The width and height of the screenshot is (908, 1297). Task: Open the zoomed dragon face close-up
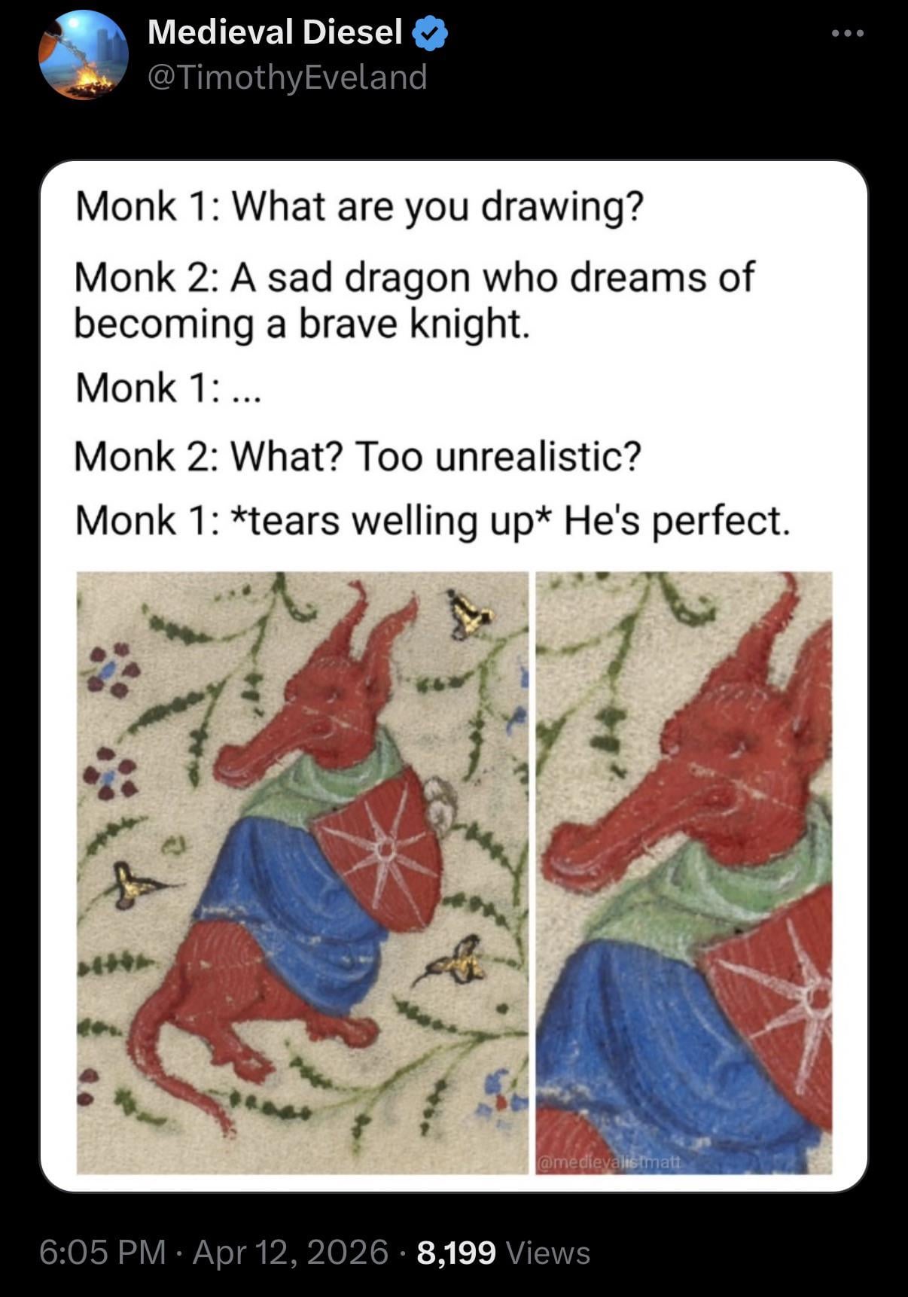pyautogui.click(x=684, y=872)
